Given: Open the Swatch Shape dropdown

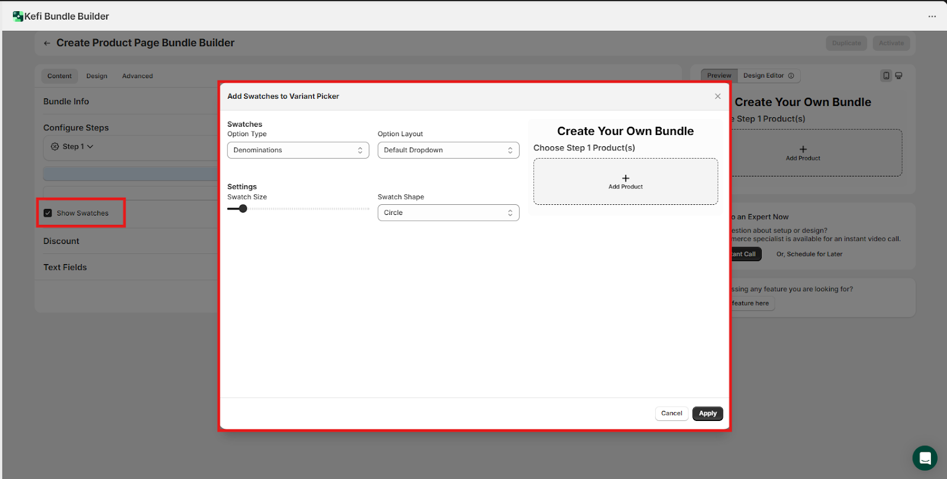Looking at the screenshot, I should pos(448,213).
